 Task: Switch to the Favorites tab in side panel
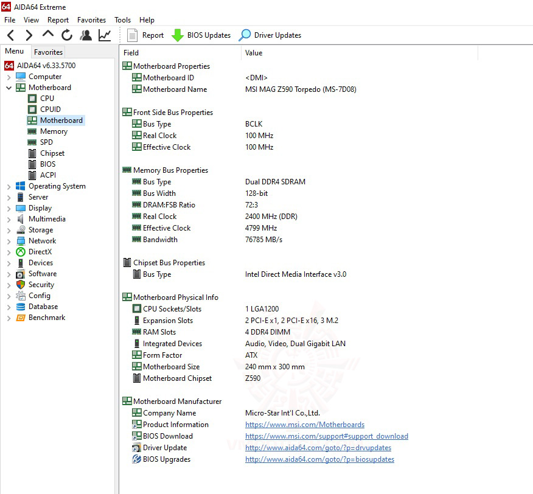pos(48,52)
